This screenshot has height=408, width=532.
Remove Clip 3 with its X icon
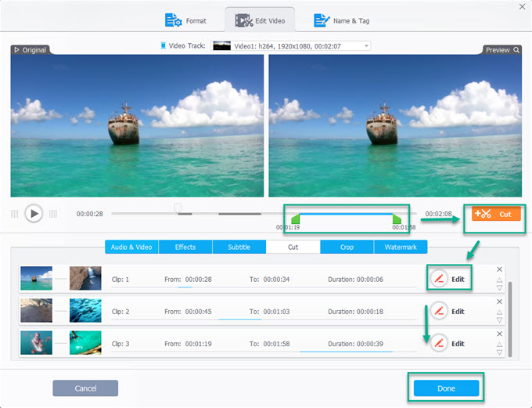(x=499, y=334)
